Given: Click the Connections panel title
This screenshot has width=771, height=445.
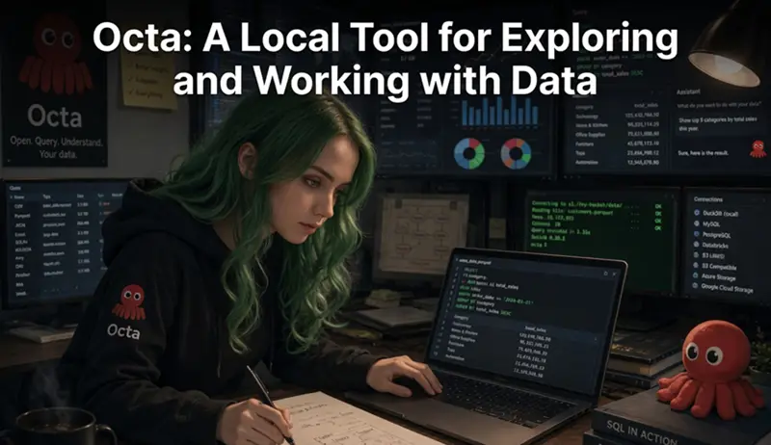Looking at the screenshot, I should (708, 199).
